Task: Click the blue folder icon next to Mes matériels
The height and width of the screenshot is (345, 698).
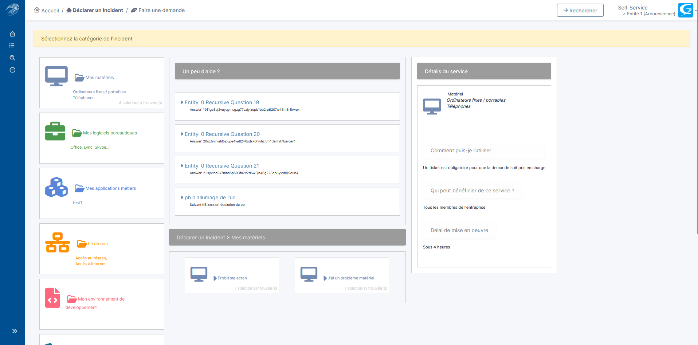Action: coord(79,78)
